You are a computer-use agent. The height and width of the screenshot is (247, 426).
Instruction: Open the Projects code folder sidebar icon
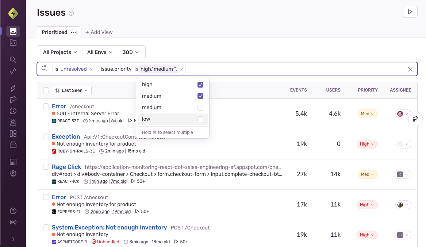[13, 43]
